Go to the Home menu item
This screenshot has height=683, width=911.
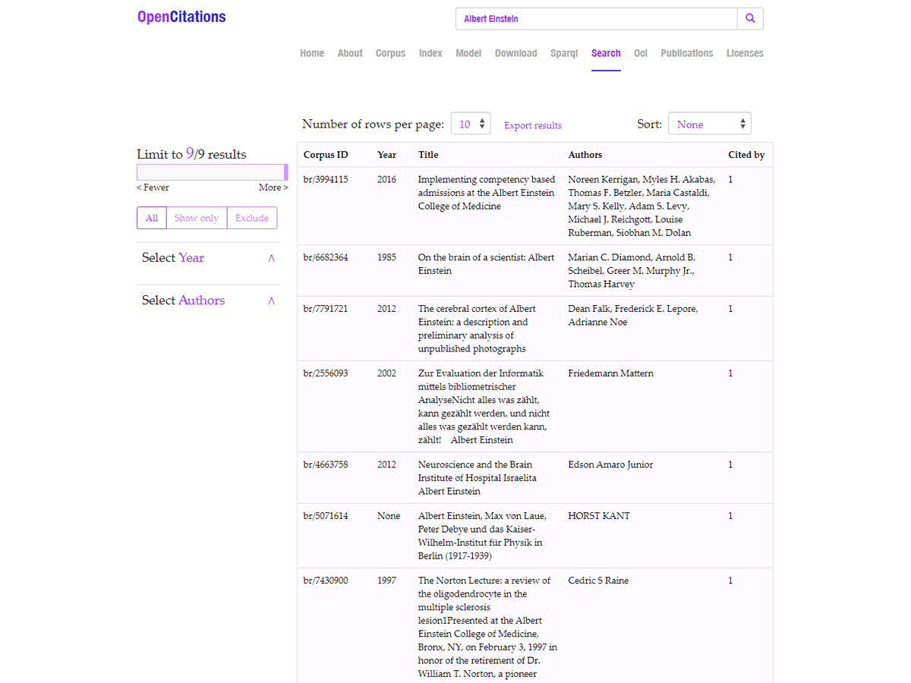pos(312,53)
